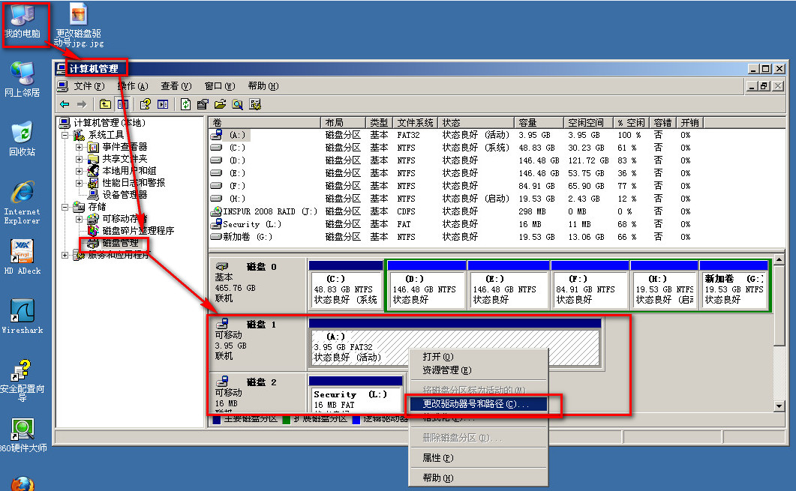Viewport: 796px width, 491px height.
Task: Click the disk pane scrollbar down arrow
Action: [x=779, y=406]
